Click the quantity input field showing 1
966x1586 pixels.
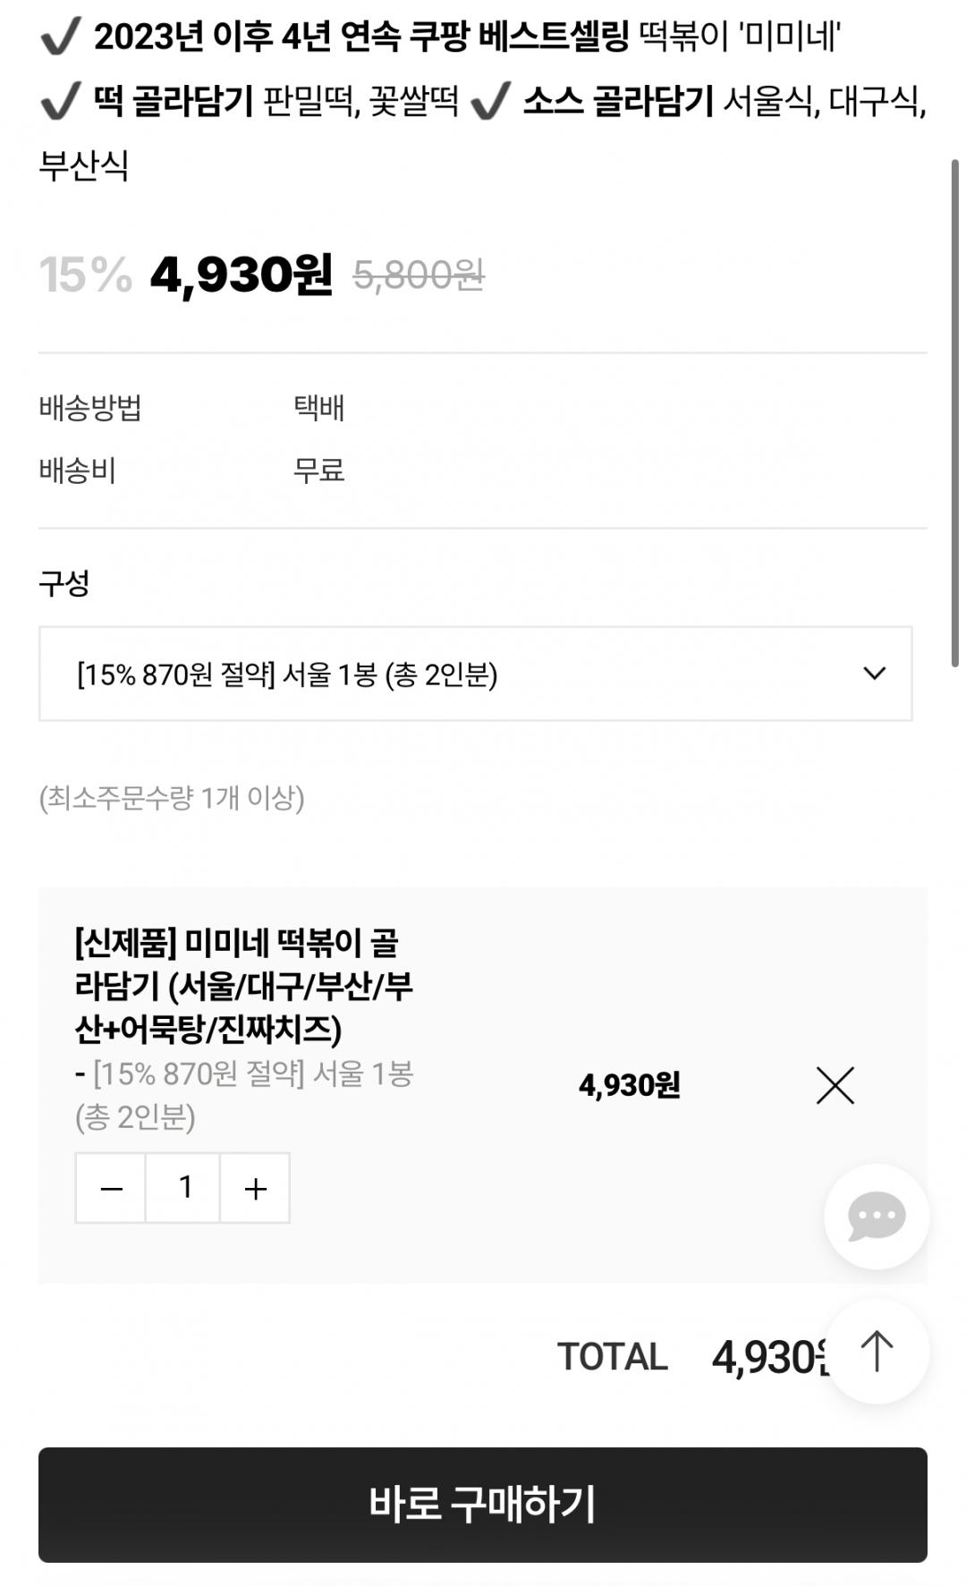[183, 1188]
